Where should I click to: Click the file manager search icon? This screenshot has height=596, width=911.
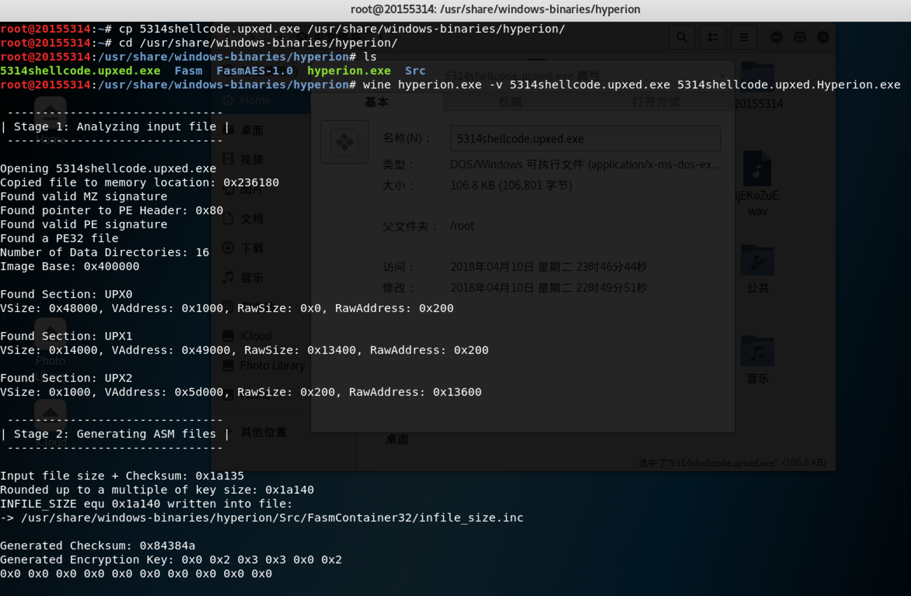[x=682, y=37]
